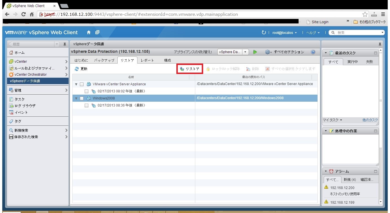Open the マイタスク dropdown

pos(332,120)
